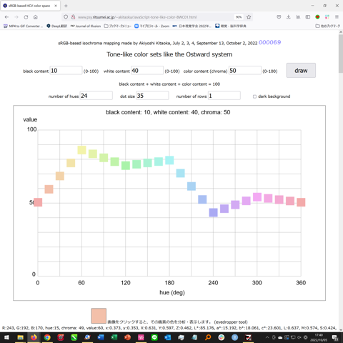Open the MP4 to GIF Converter bookmark
Viewport: 343px width, 343px height.
(24, 26)
